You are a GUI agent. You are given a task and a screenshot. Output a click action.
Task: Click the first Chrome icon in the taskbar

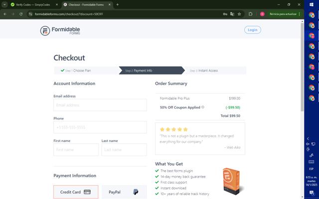312,15
